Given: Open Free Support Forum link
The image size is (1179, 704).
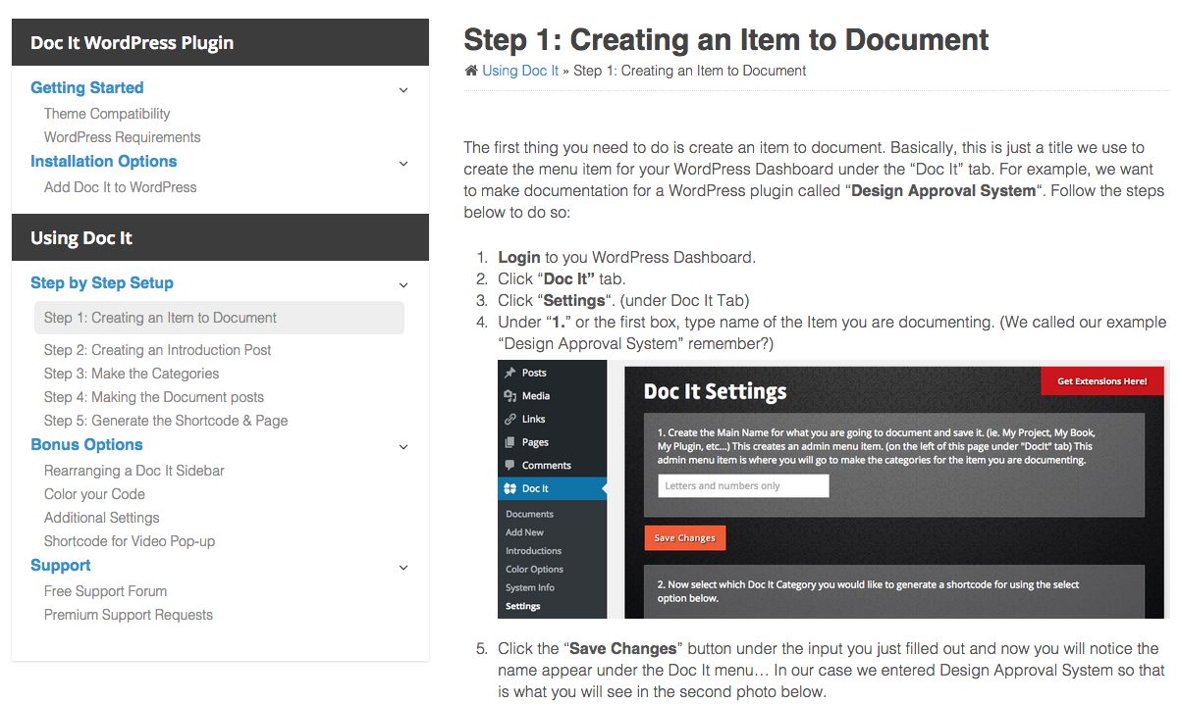Looking at the screenshot, I should (x=106, y=591).
